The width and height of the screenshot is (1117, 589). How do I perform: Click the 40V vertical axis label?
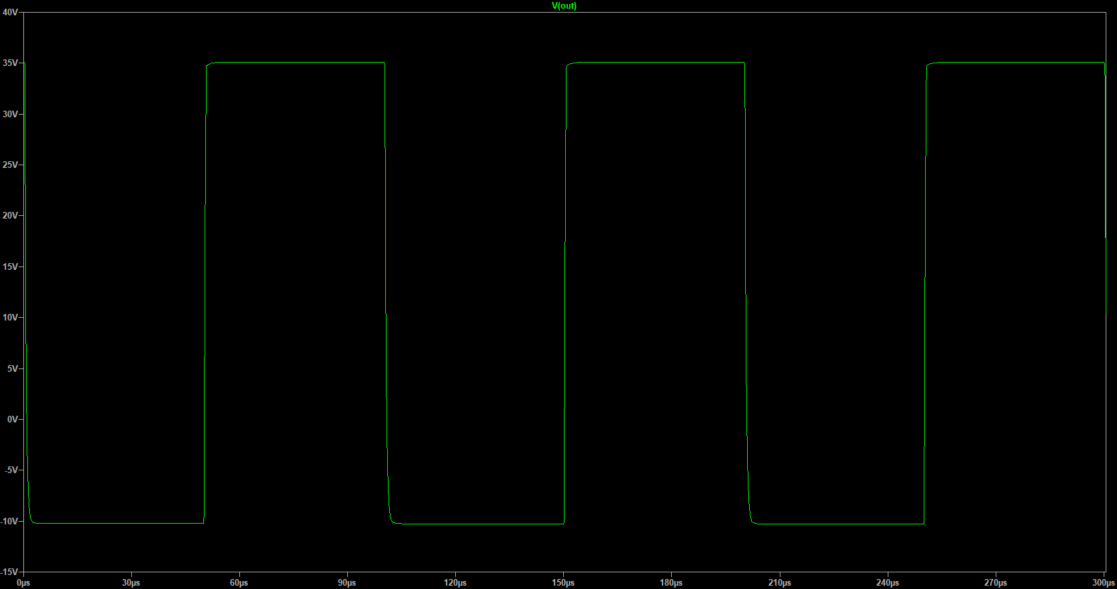pos(10,12)
